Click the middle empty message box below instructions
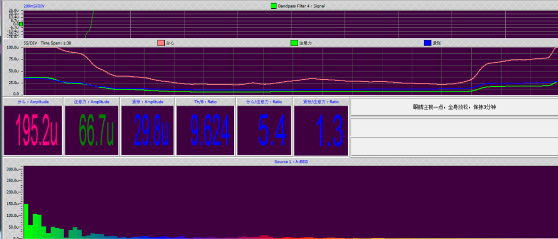 coord(454,127)
